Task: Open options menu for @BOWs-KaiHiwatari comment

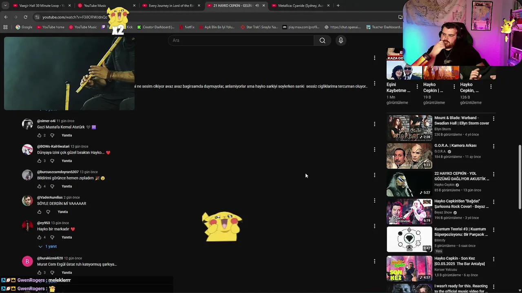Action: pos(374,150)
